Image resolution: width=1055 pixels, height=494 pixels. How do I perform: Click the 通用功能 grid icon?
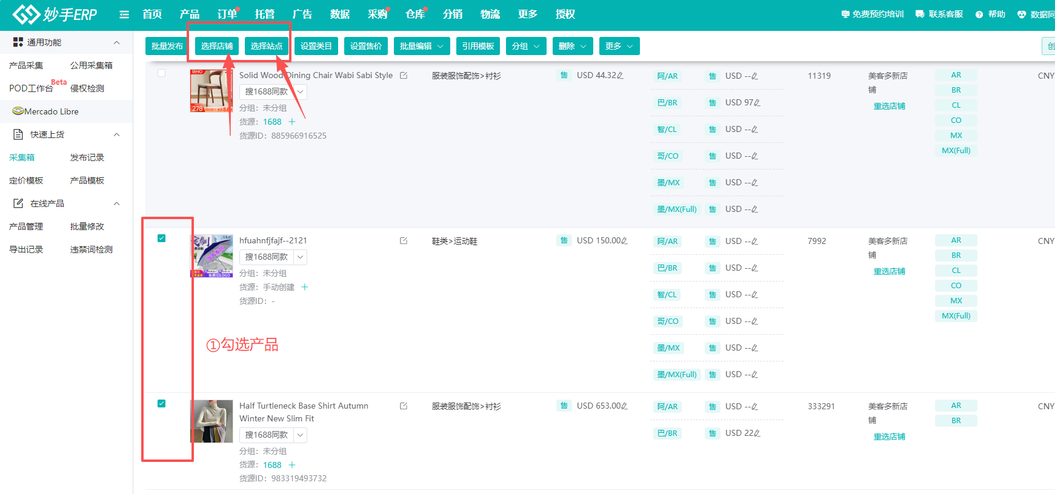coord(18,42)
